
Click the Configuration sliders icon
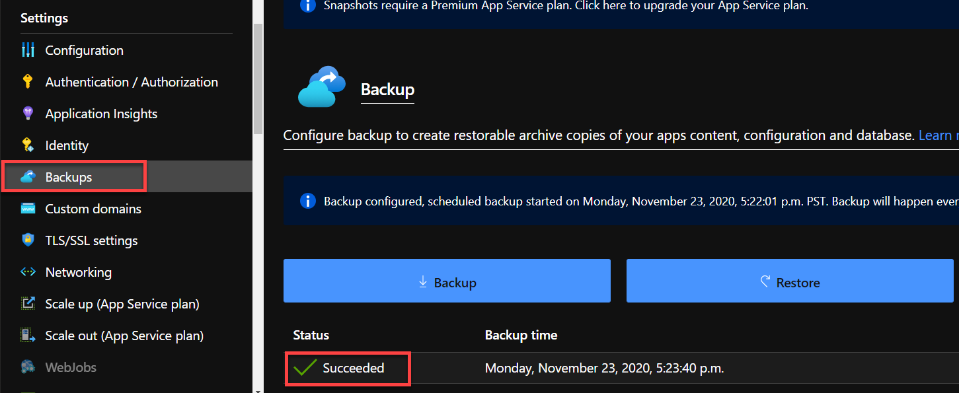[28, 50]
